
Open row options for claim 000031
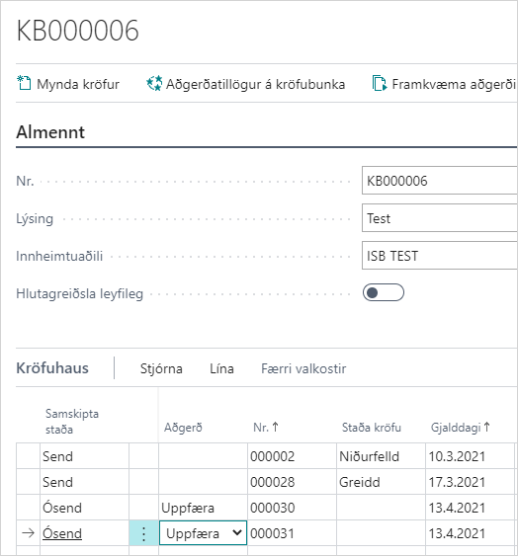(143, 533)
